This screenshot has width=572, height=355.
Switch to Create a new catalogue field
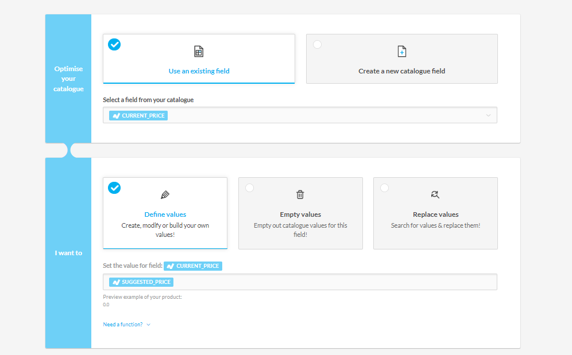[401, 71]
